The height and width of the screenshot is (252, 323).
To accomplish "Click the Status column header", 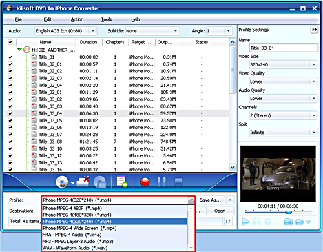I will (x=202, y=42).
